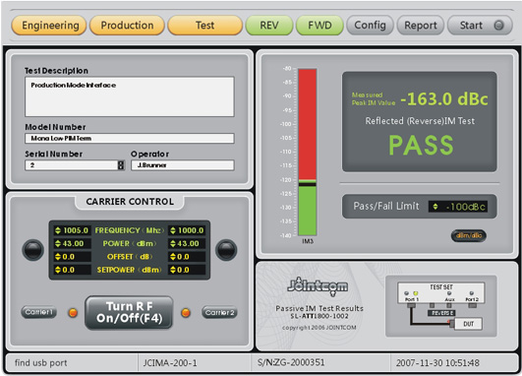The height and width of the screenshot is (376, 522).
Task: Click the -100dBc limit value
Action: (x=465, y=207)
